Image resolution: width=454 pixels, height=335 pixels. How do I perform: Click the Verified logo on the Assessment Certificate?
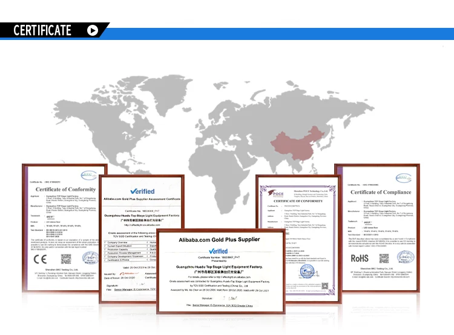[x=142, y=191]
